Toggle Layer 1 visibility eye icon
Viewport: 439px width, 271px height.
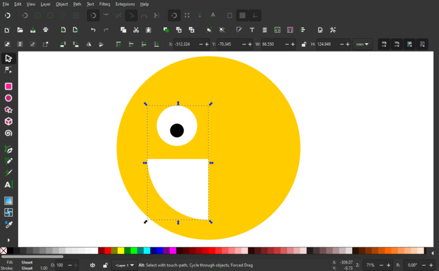click(x=93, y=265)
